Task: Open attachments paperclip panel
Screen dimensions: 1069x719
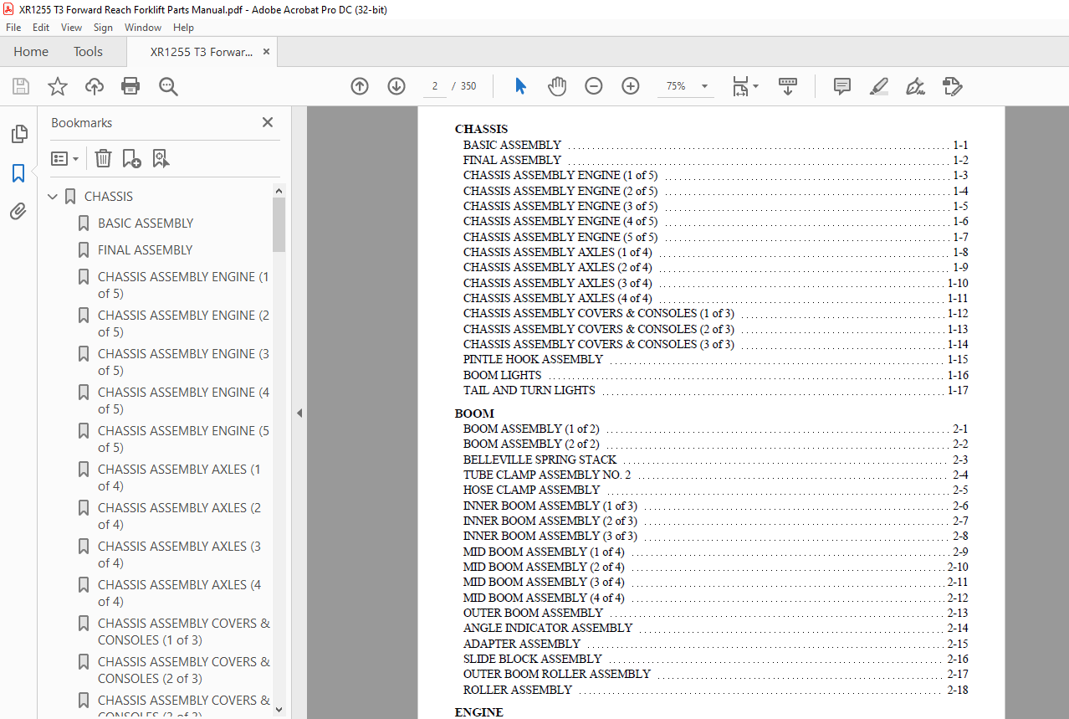Action: tap(18, 211)
